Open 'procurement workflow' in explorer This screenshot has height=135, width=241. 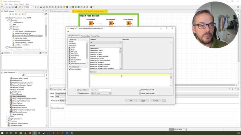tap(23, 40)
